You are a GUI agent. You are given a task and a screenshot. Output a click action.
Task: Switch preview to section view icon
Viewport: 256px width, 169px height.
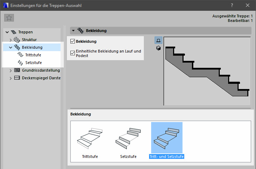click(158, 40)
